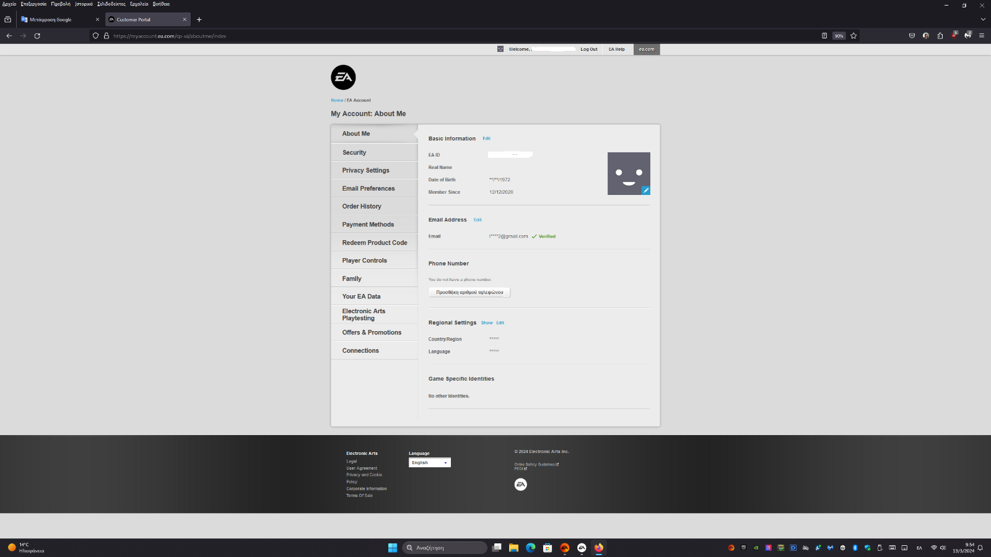Open the Corporate Information footer link

[367, 489]
